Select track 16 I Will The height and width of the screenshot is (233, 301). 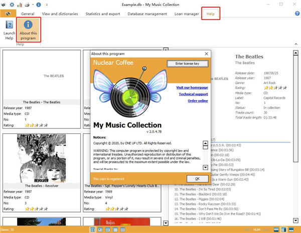tap(198, 218)
